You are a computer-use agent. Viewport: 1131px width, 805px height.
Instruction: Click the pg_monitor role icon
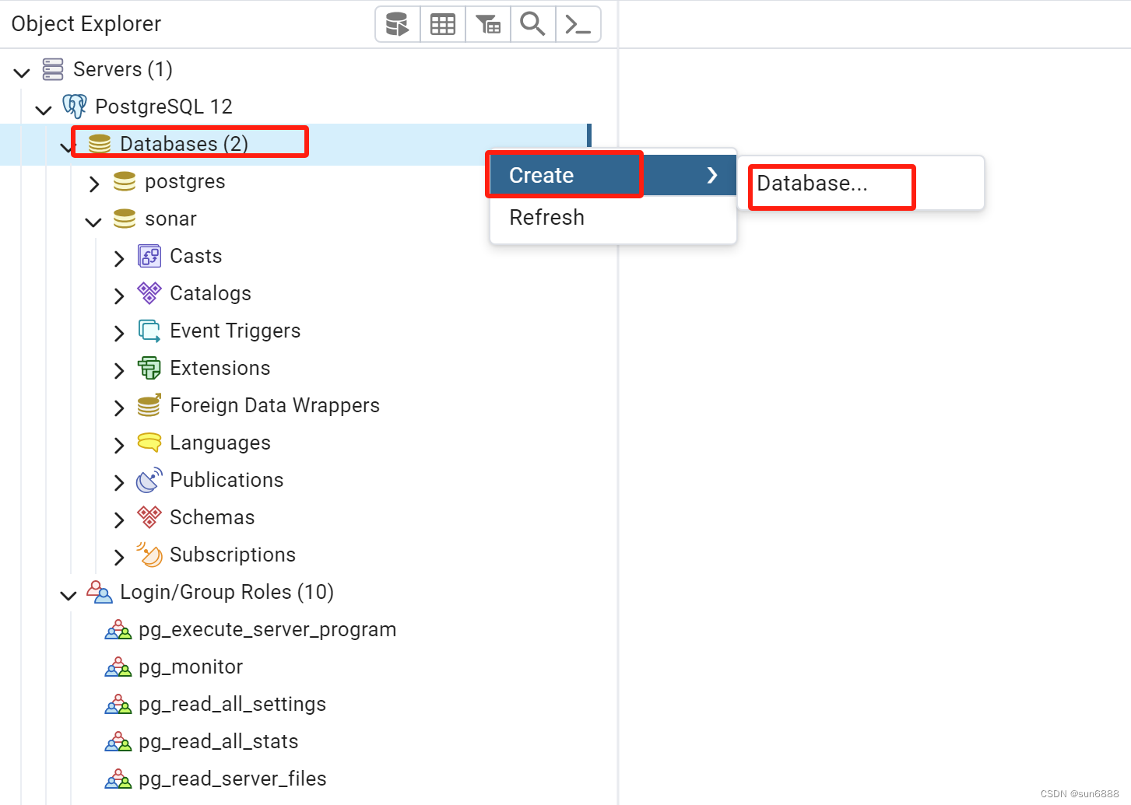(118, 667)
